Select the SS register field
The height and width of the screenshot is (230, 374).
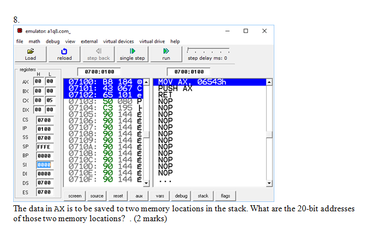(x=45, y=138)
